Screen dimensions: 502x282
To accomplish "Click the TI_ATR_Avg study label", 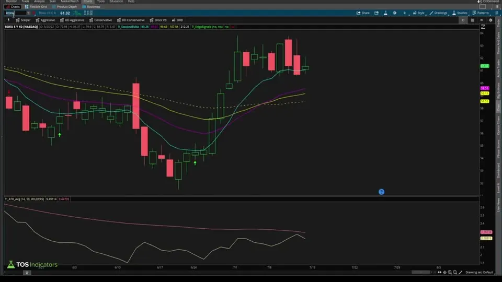I will click(25, 199).
